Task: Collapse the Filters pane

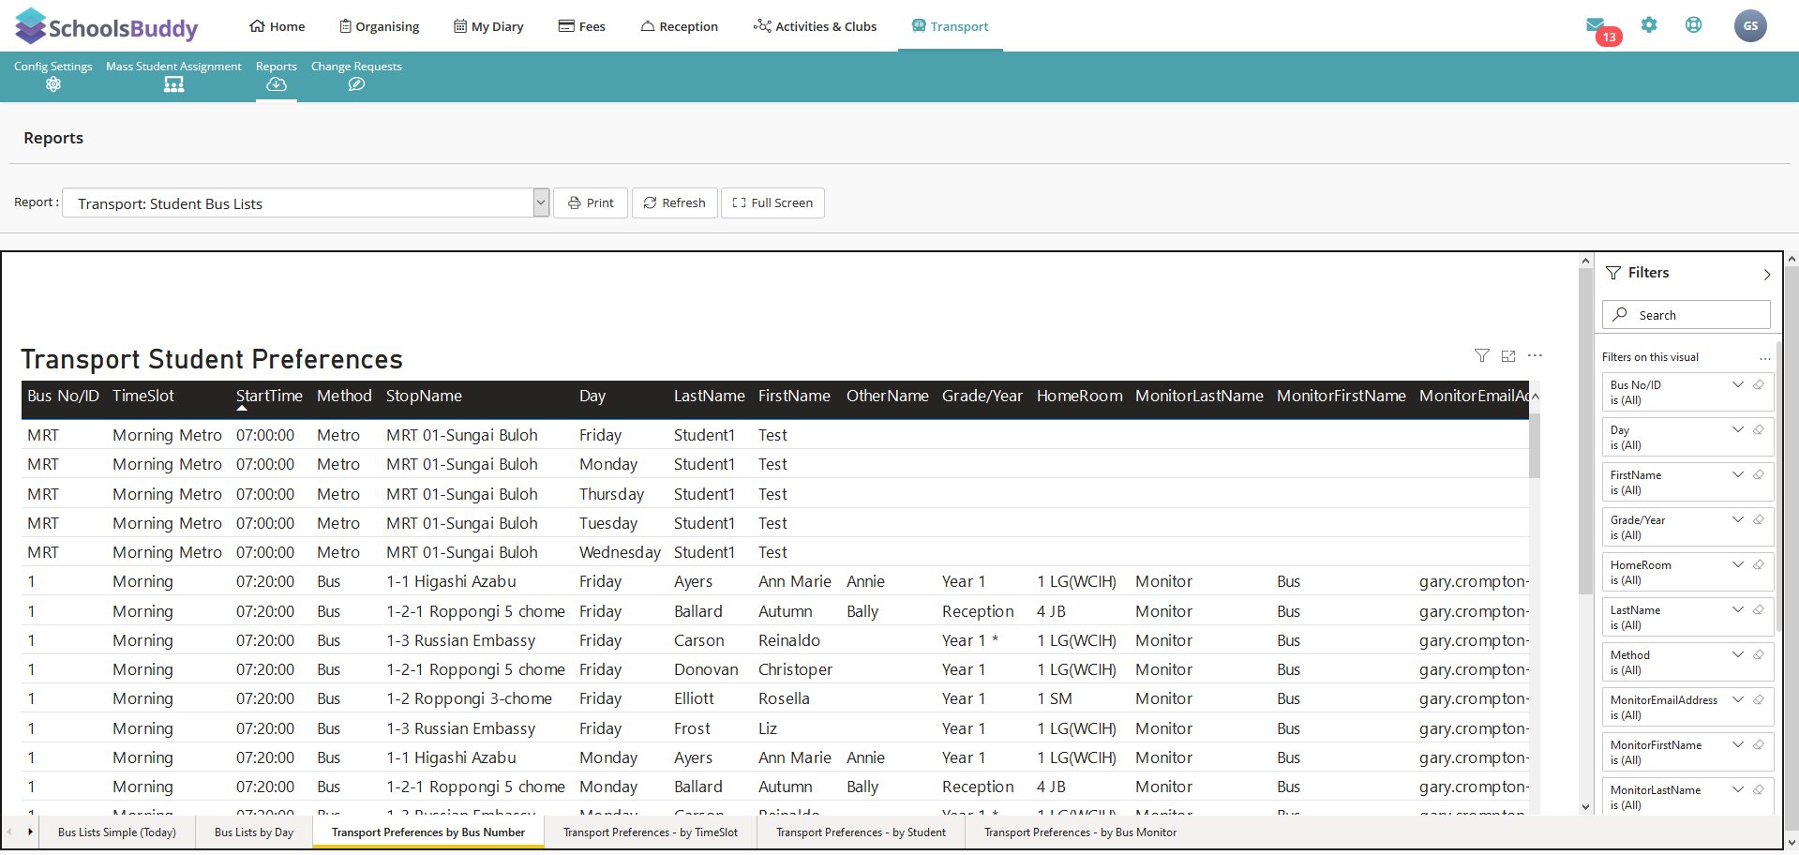Action: pos(1766,274)
